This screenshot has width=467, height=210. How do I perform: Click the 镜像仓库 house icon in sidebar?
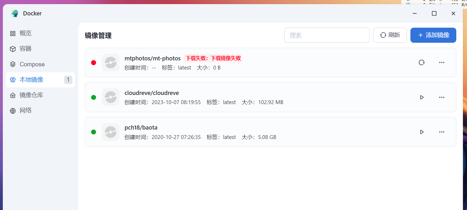point(13,95)
